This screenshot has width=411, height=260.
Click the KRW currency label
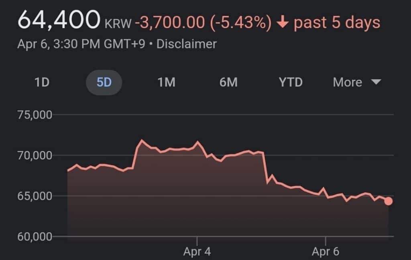pyautogui.click(x=118, y=24)
